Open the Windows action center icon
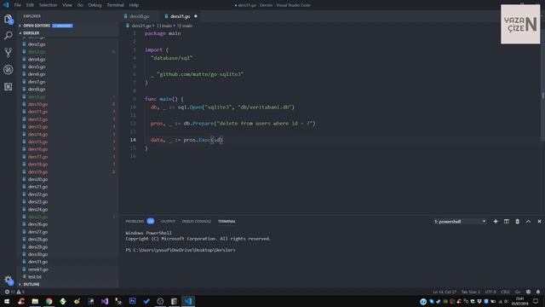Image resolution: width=545 pixels, height=307 pixels. pos(536,301)
